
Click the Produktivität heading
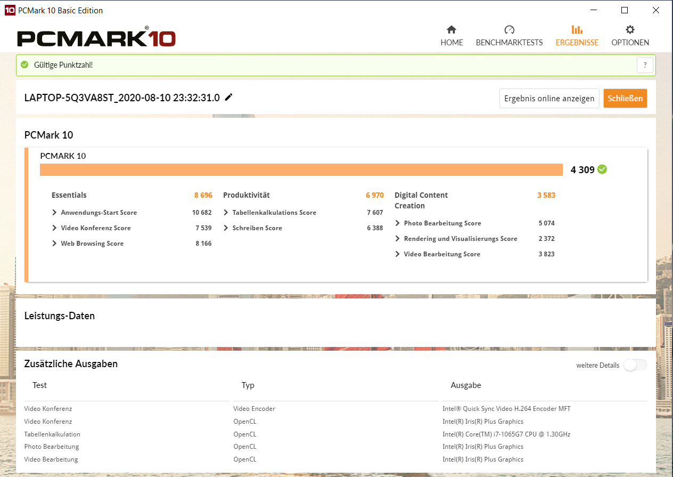tap(247, 195)
